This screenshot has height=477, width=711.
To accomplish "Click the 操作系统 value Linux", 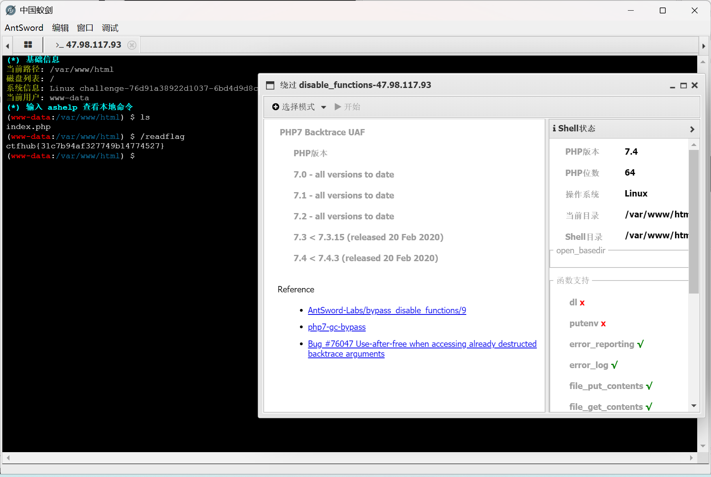I will [636, 193].
